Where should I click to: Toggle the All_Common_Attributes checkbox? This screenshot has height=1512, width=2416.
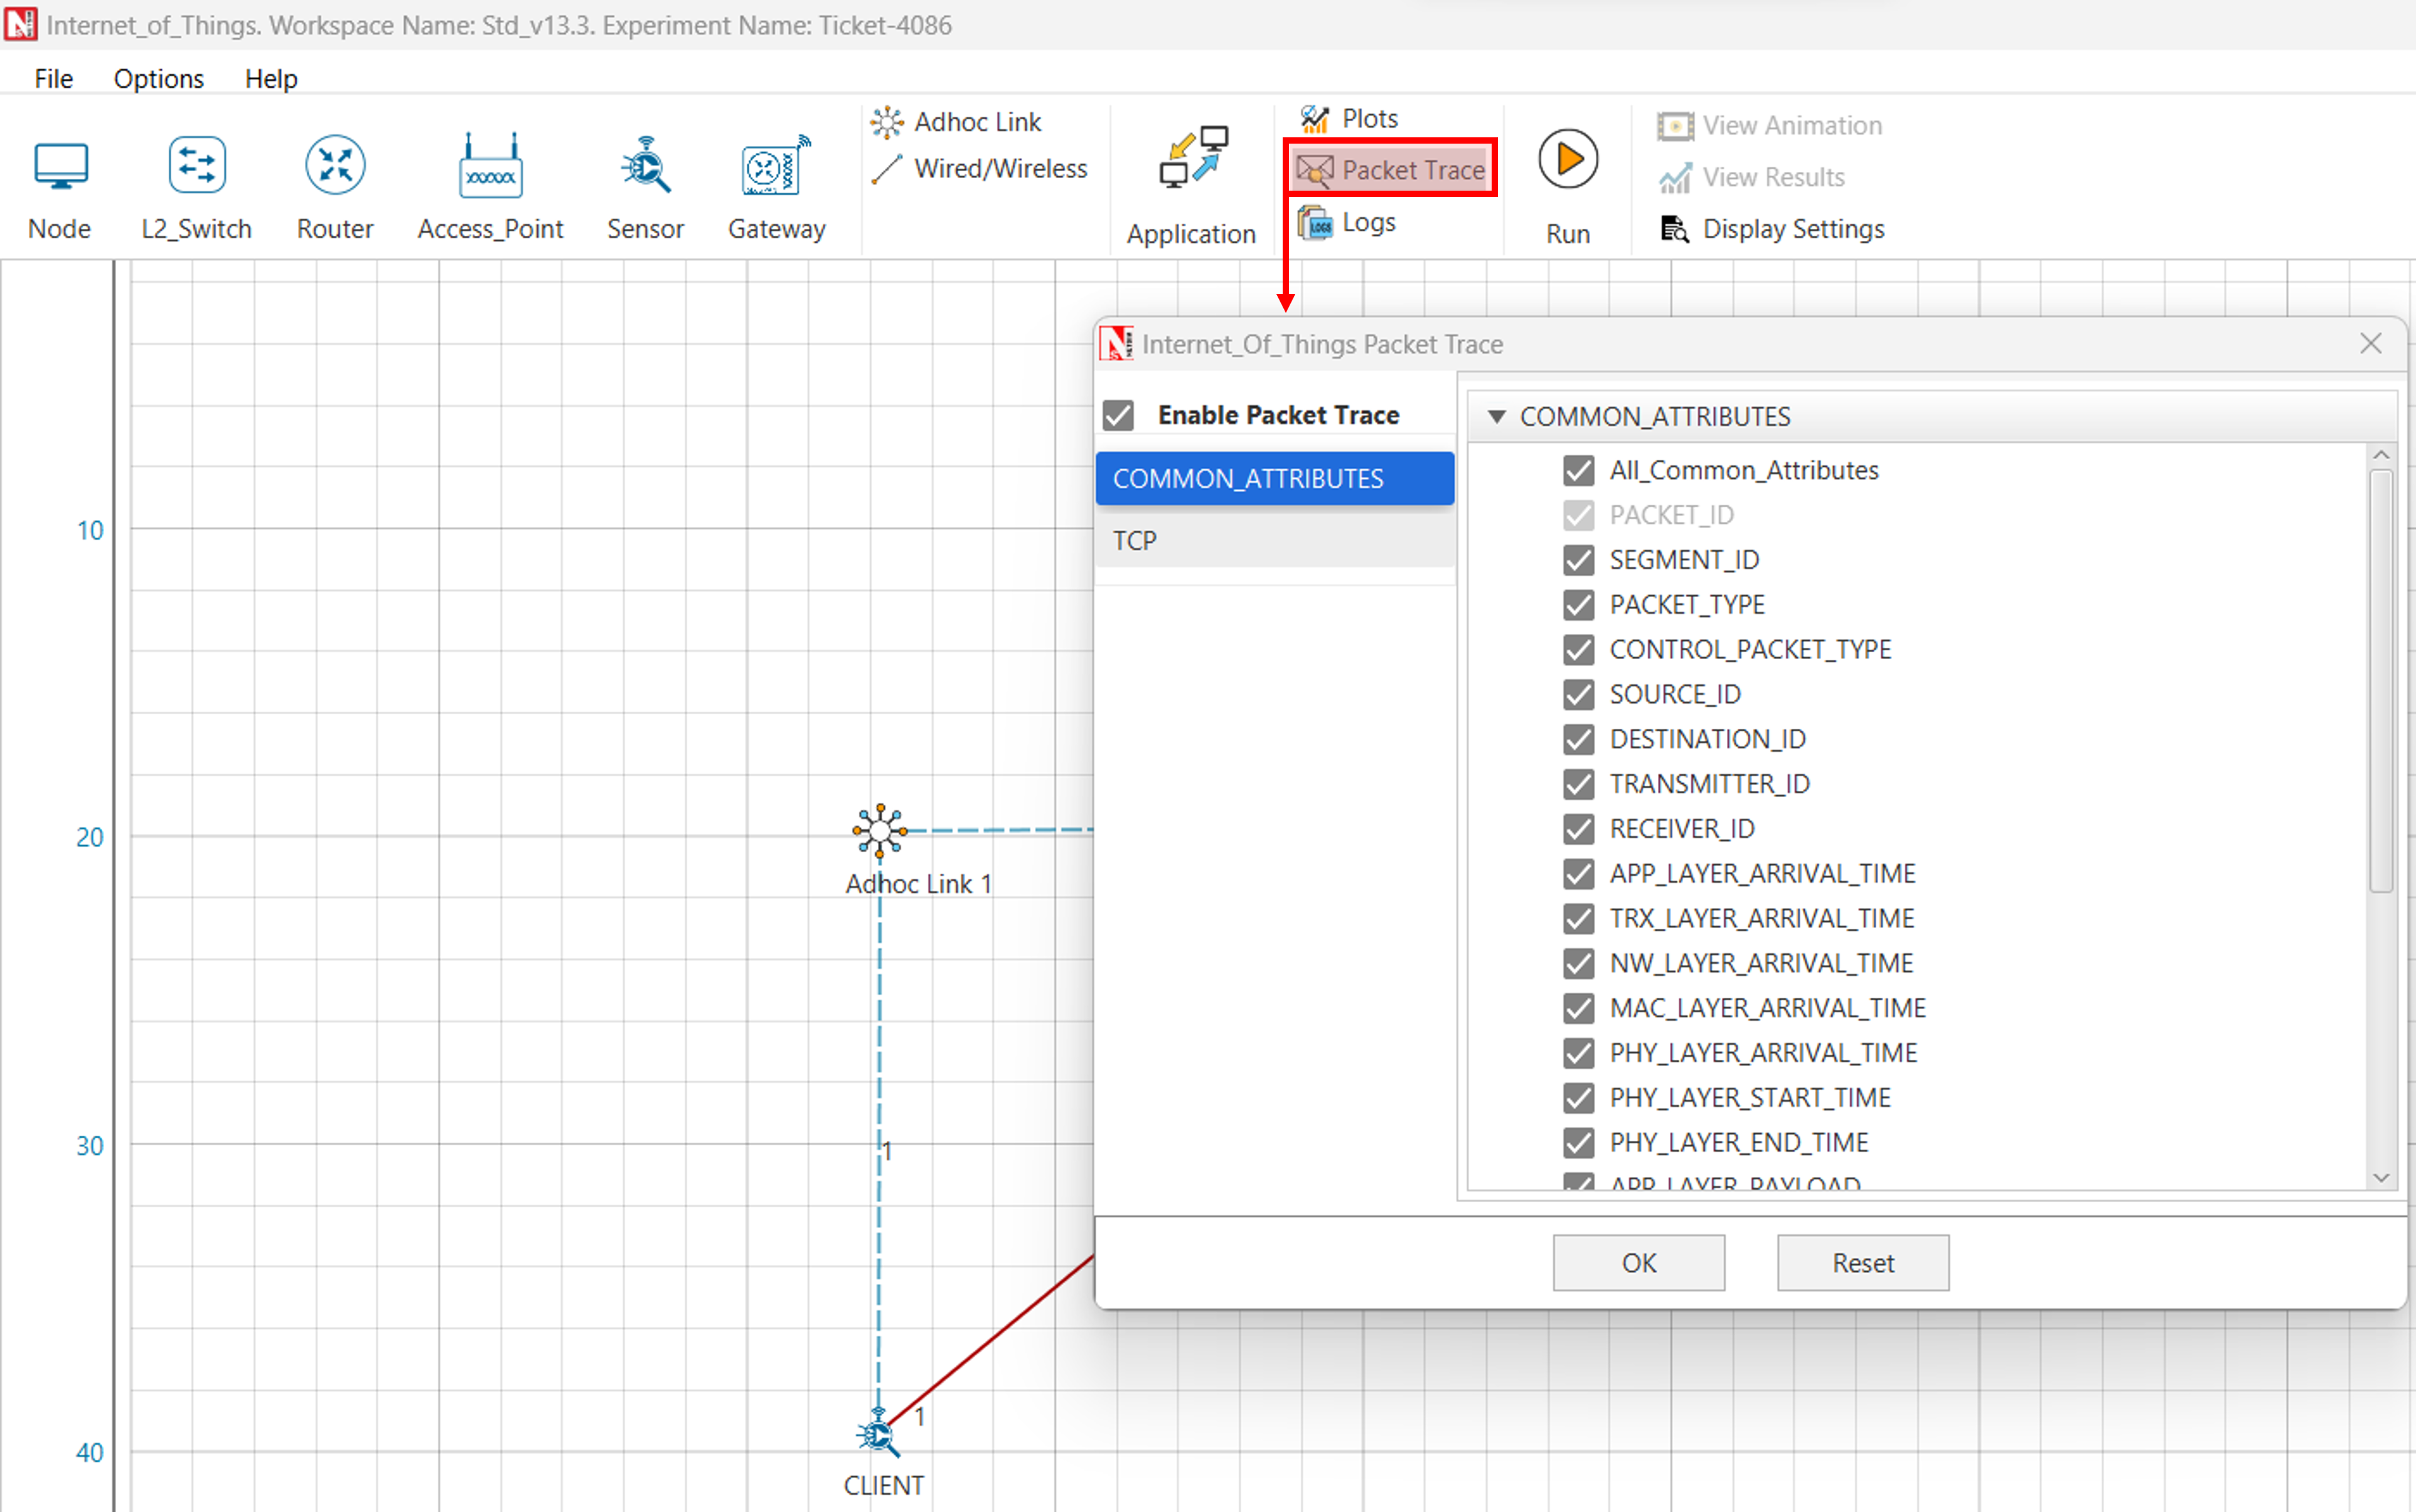coord(1579,470)
